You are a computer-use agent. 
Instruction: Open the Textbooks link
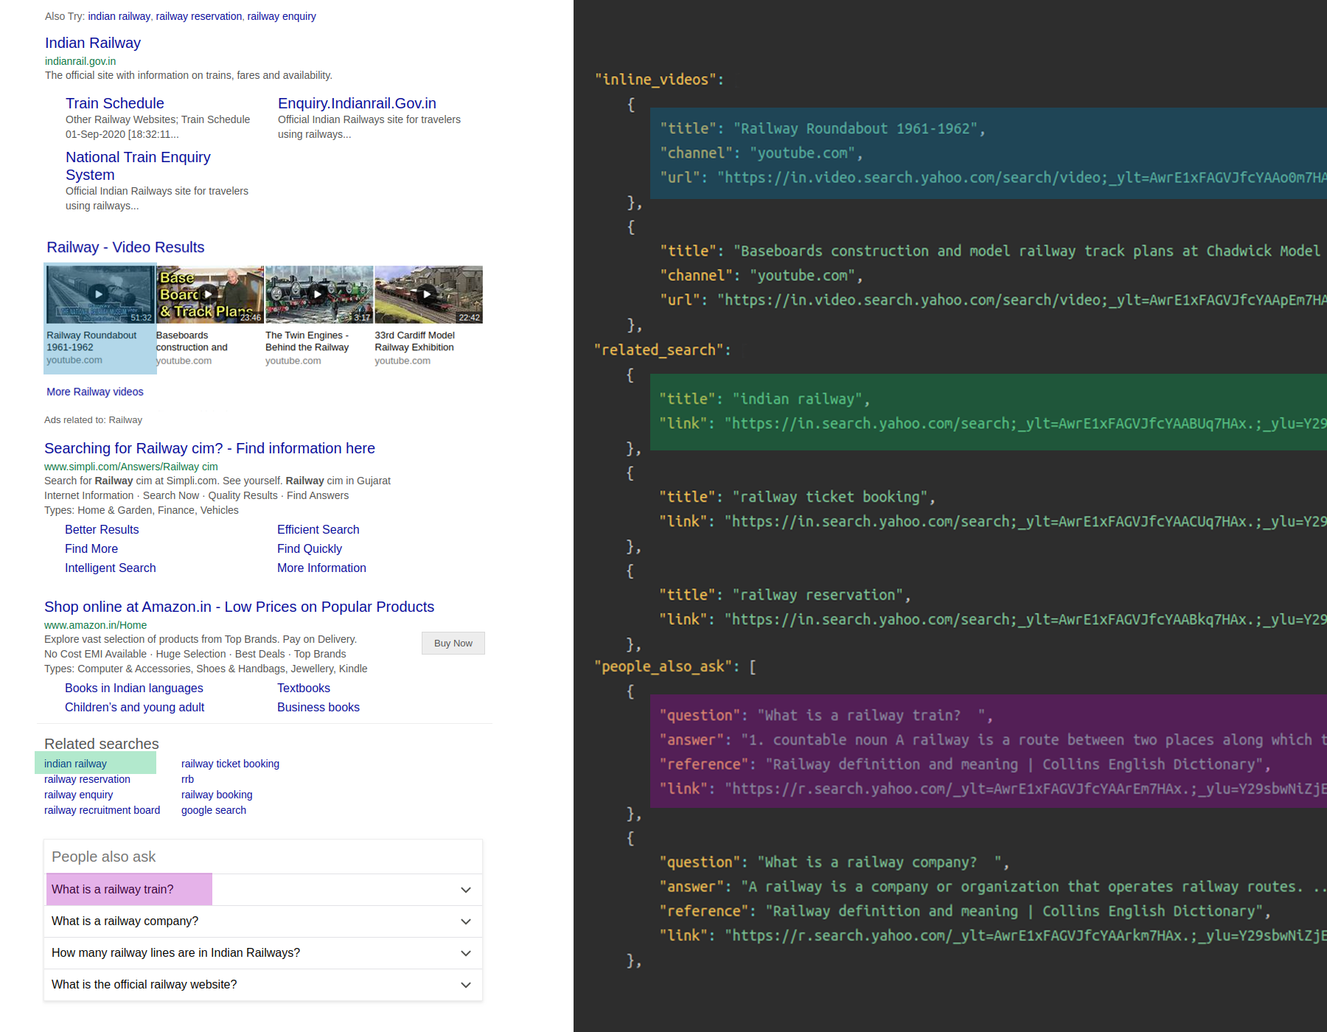click(304, 688)
